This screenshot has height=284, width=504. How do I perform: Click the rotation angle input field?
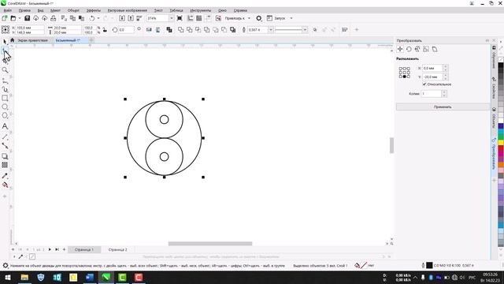click(x=126, y=30)
